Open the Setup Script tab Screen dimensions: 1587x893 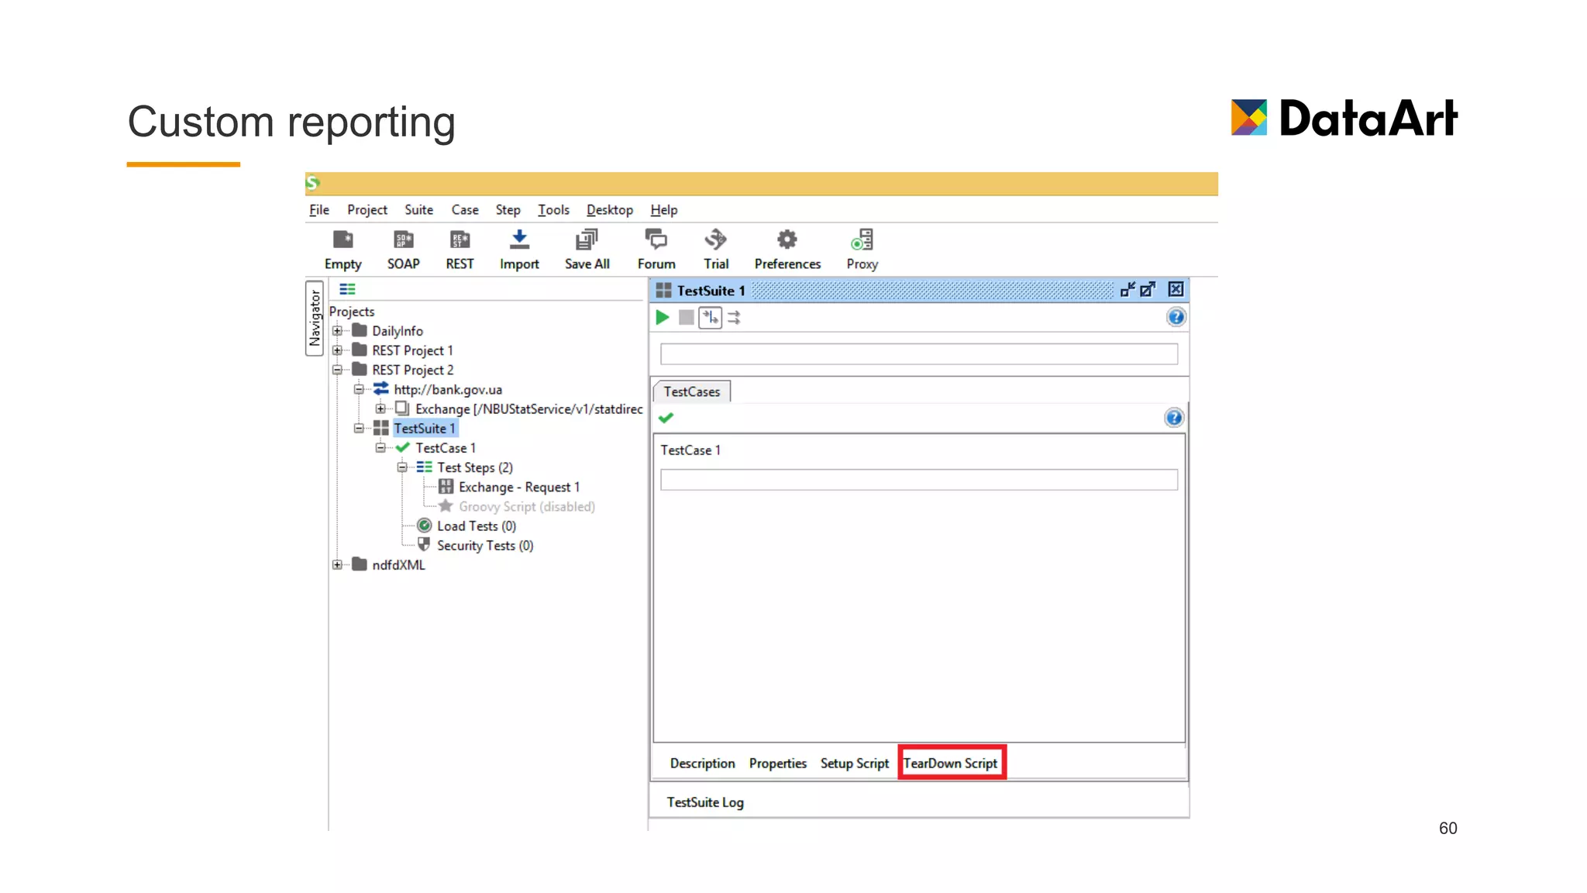(855, 764)
